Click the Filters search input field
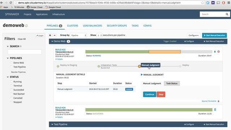231x130 pixels. 25,52
